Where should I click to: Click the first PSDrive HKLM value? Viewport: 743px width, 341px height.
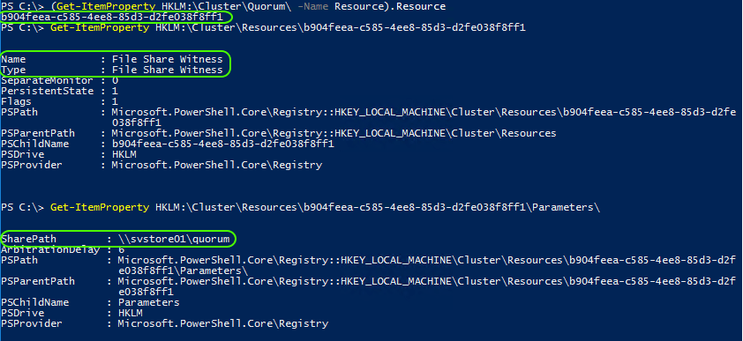(124, 155)
